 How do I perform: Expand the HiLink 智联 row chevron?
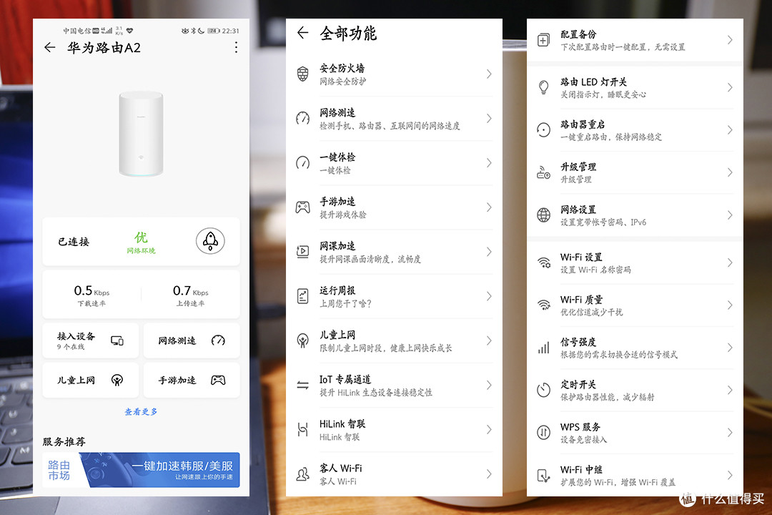pyautogui.click(x=488, y=429)
